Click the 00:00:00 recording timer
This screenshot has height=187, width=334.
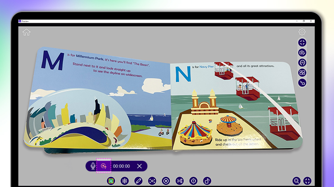pos(122,166)
